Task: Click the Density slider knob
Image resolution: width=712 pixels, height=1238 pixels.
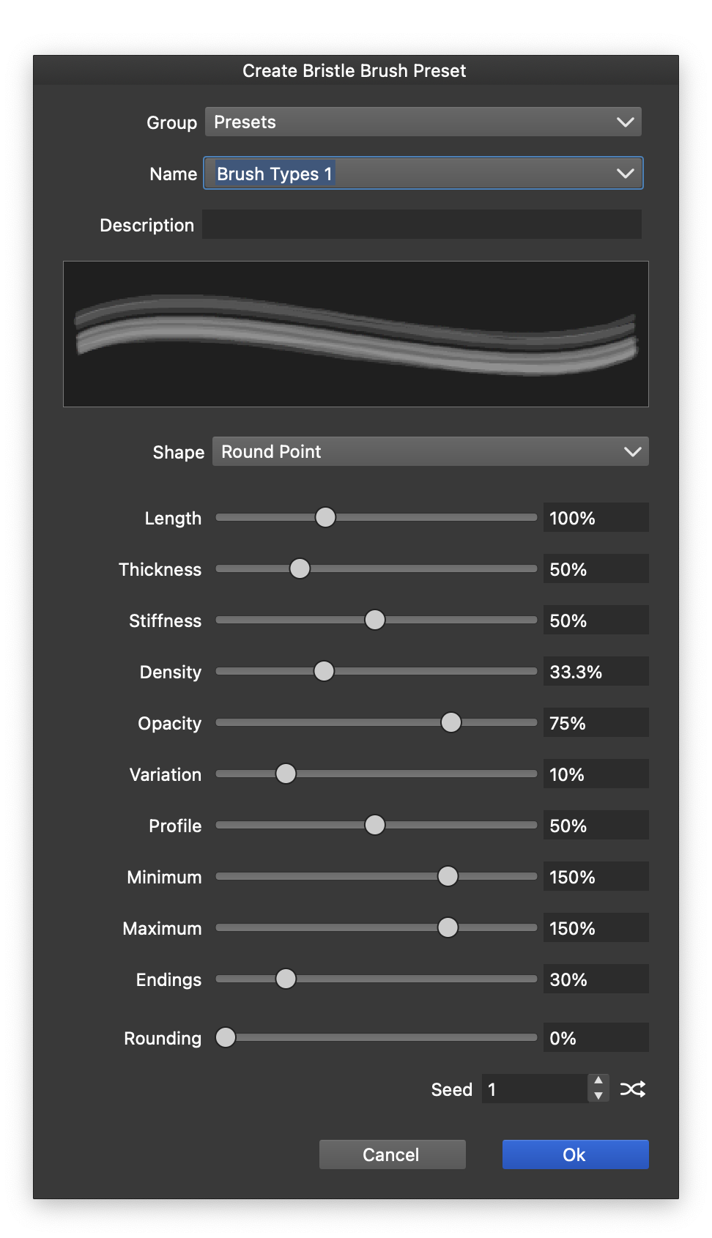Action: click(x=324, y=671)
